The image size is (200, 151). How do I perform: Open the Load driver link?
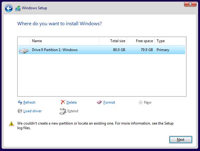pyautogui.click(x=33, y=111)
